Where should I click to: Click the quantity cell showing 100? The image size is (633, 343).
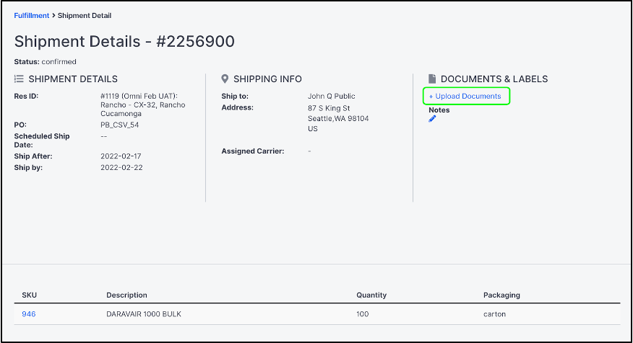pos(363,314)
